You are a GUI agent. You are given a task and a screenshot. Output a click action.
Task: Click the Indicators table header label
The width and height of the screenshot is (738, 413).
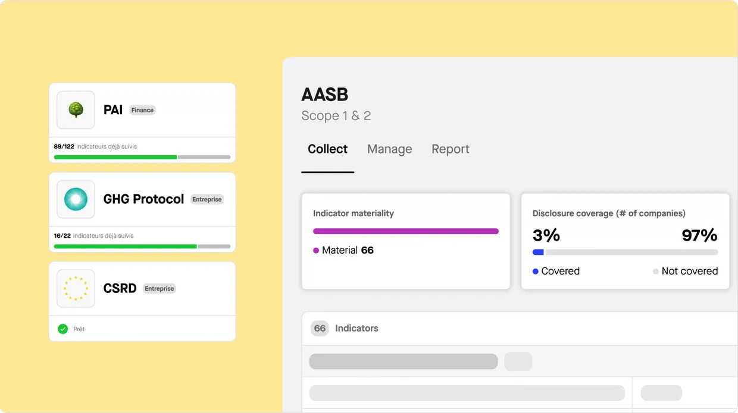[357, 328]
